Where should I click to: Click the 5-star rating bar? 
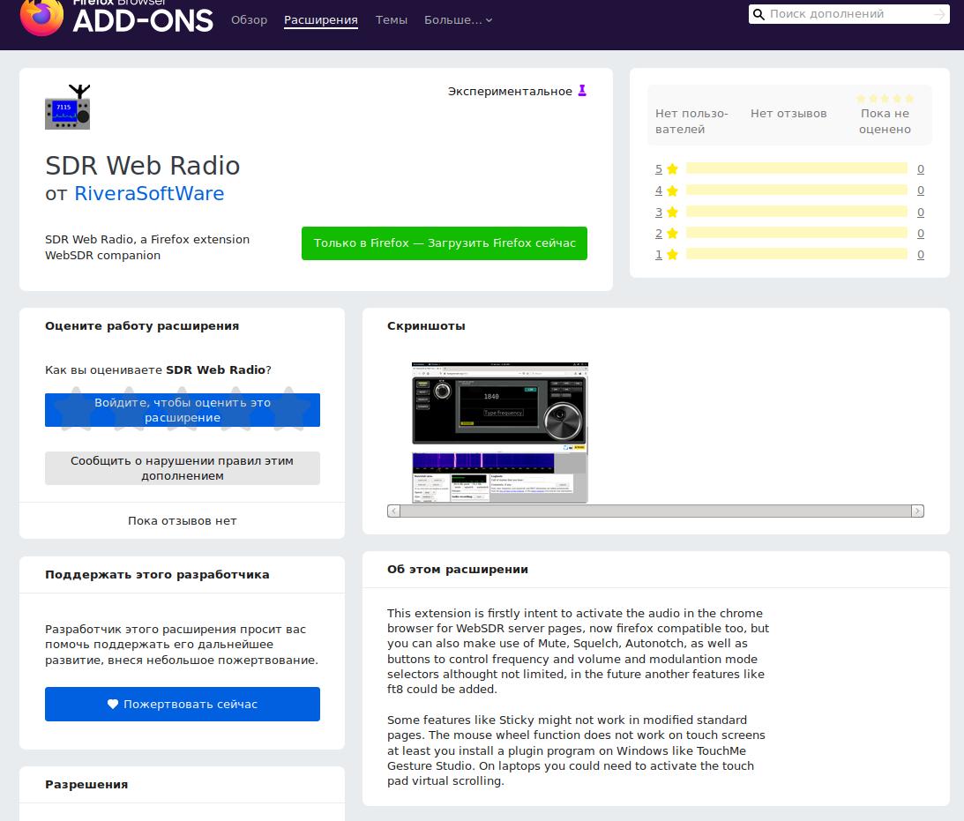796,168
